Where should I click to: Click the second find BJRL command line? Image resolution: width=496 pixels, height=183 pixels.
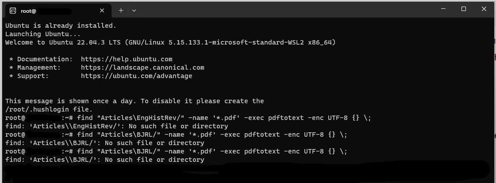point(176,151)
